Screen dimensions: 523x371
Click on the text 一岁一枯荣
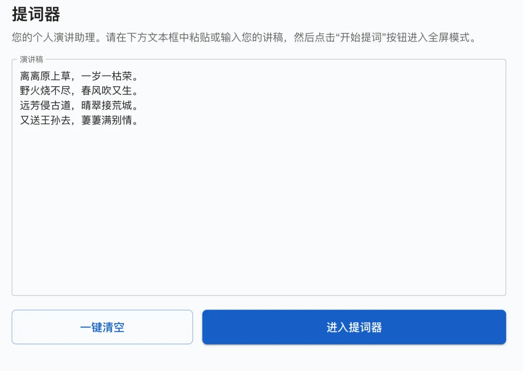(107, 76)
